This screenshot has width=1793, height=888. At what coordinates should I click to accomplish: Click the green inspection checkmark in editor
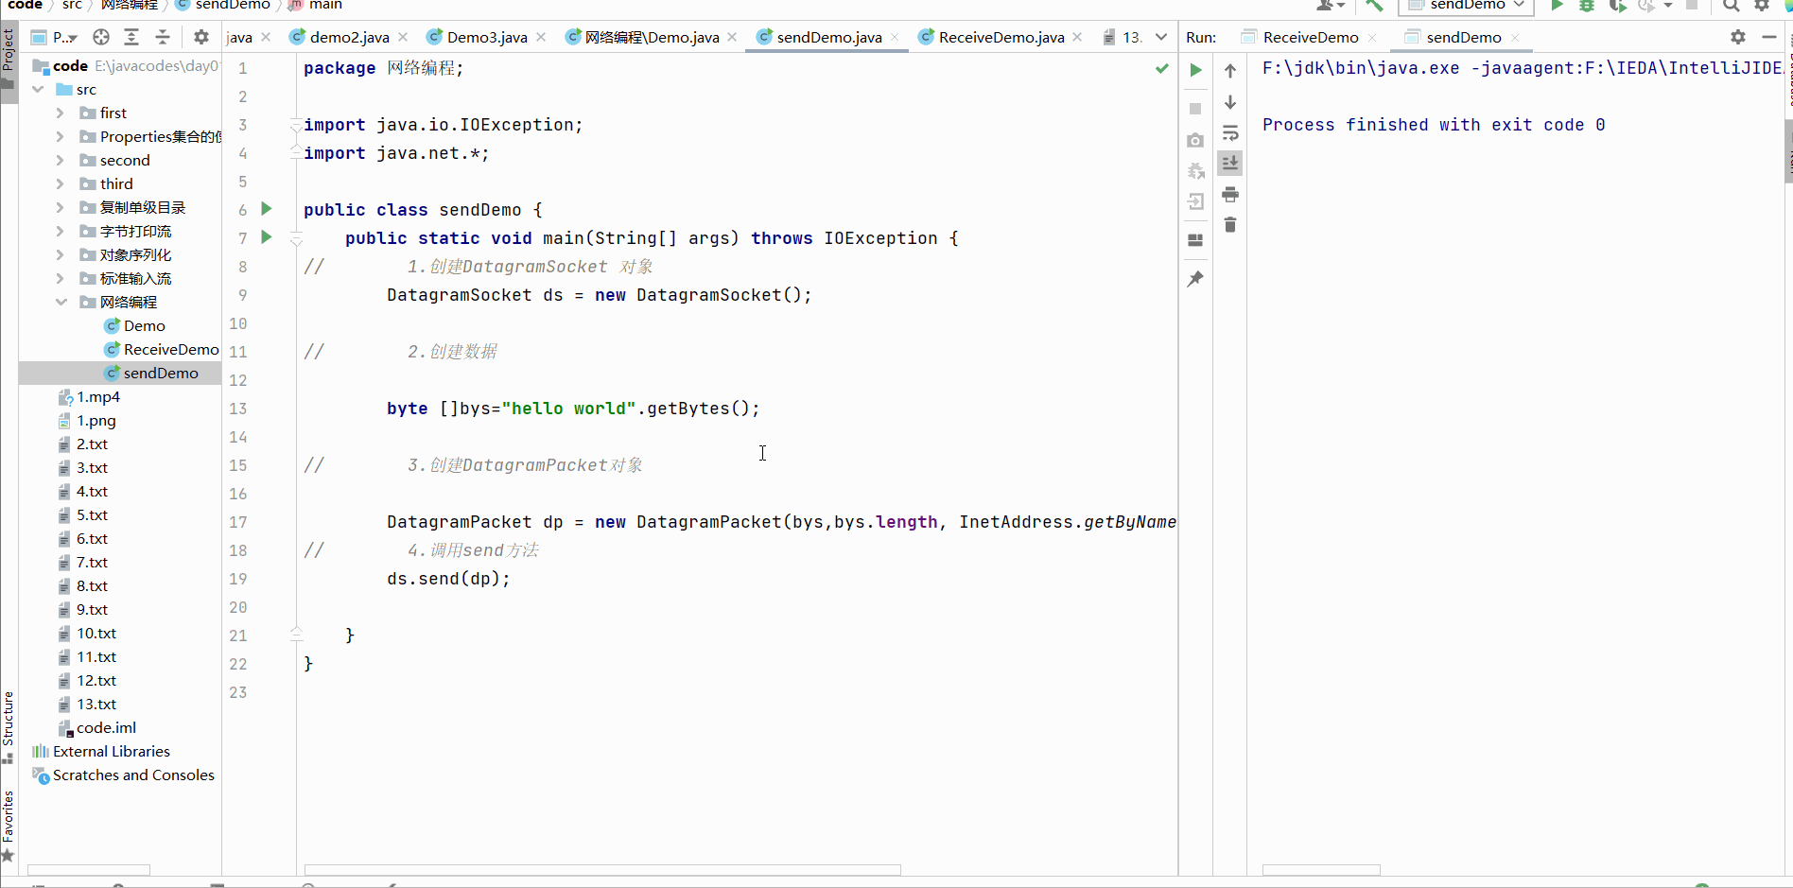[x=1161, y=68]
